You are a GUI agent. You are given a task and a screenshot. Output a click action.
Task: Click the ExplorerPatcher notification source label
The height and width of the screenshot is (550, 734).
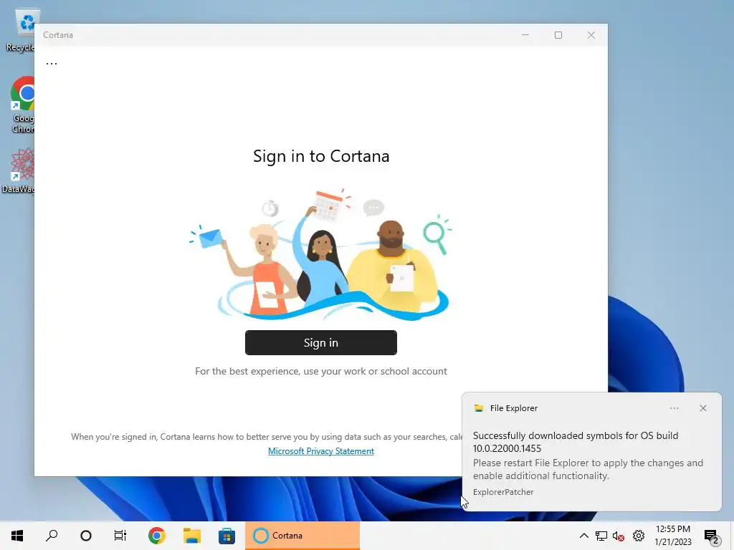[x=503, y=492]
